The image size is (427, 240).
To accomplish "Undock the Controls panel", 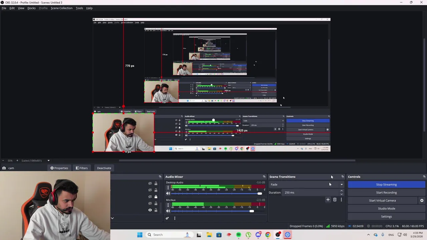I will pyautogui.click(x=424, y=177).
